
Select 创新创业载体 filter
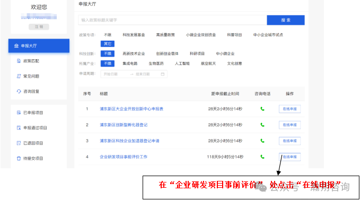click(167, 53)
